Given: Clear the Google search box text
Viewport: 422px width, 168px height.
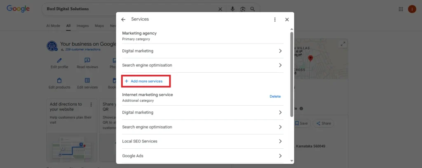Looking at the screenshot, I should (220, 9).
